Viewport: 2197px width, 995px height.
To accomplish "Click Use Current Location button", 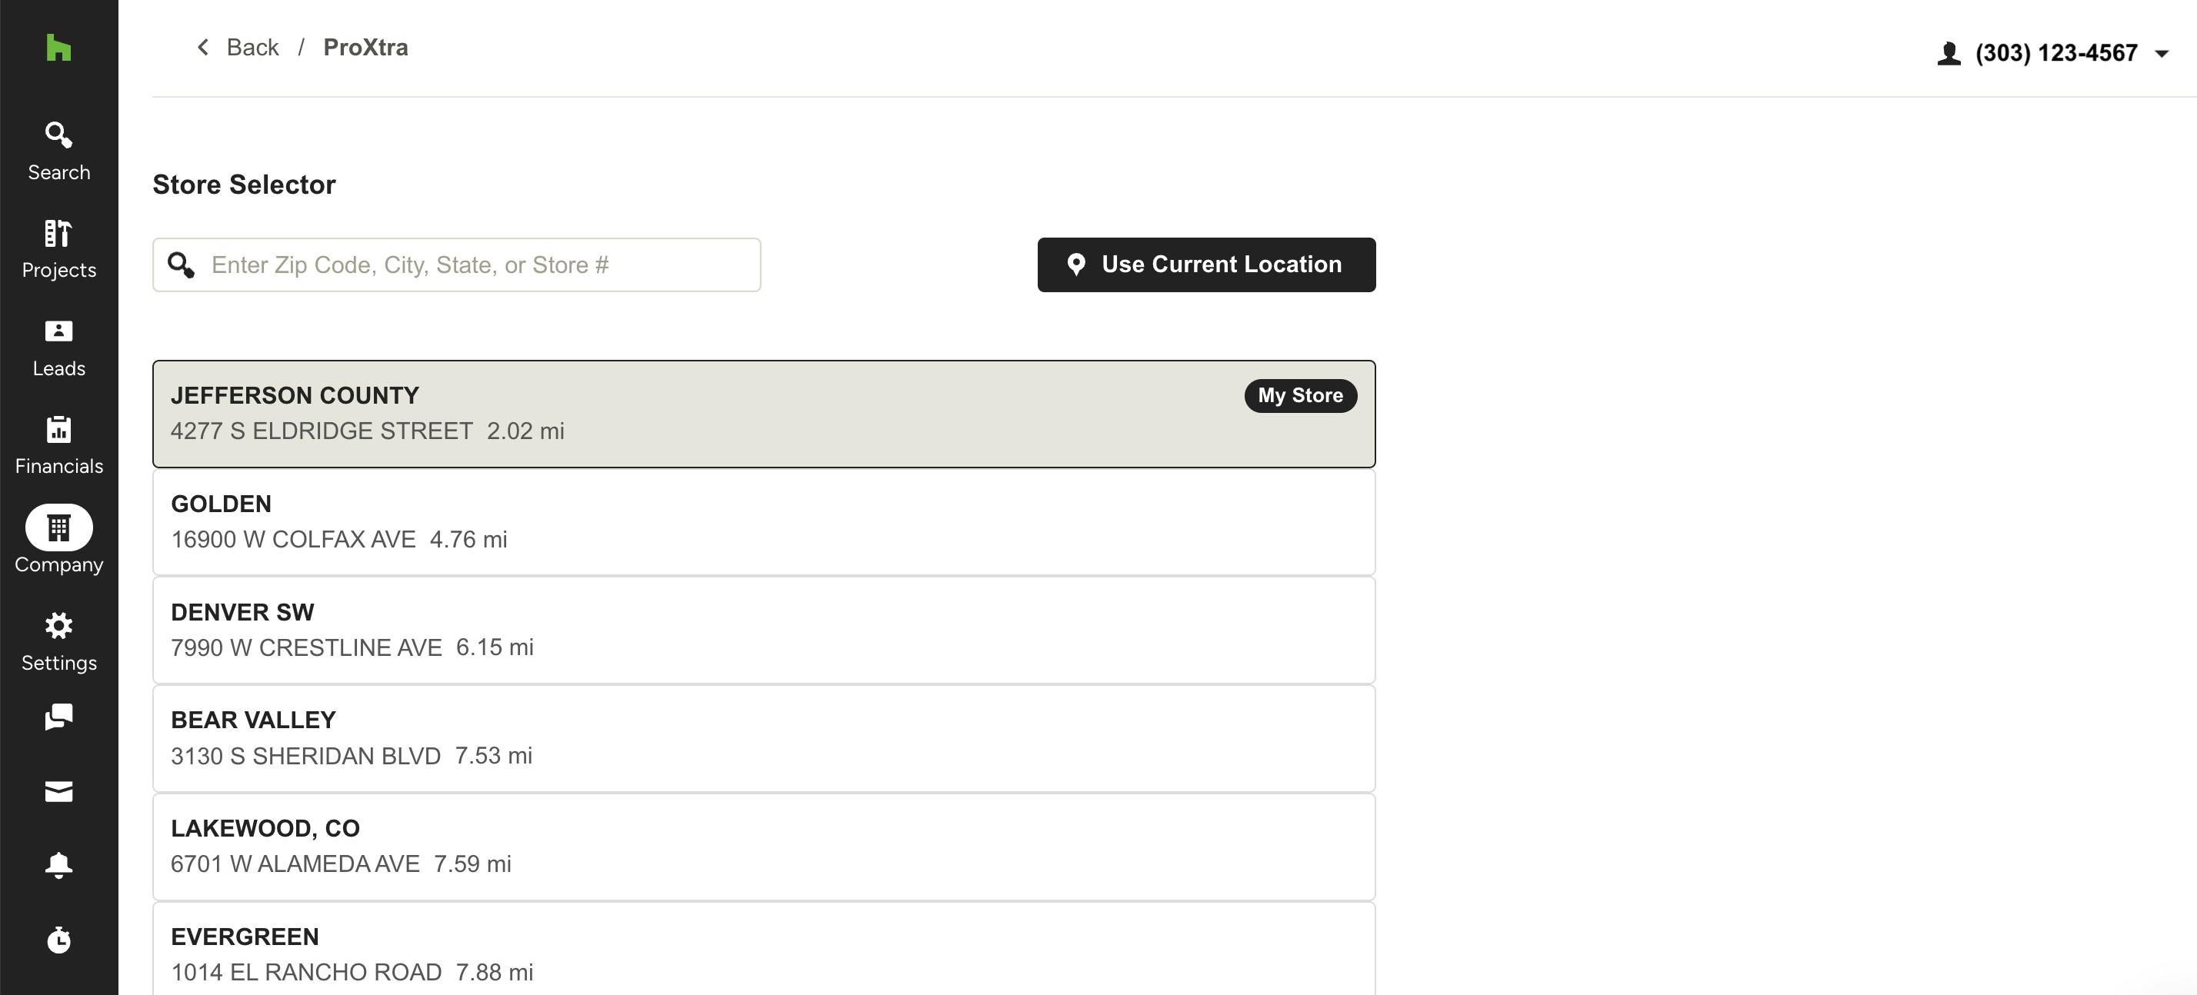I will tap(1206, 265).
